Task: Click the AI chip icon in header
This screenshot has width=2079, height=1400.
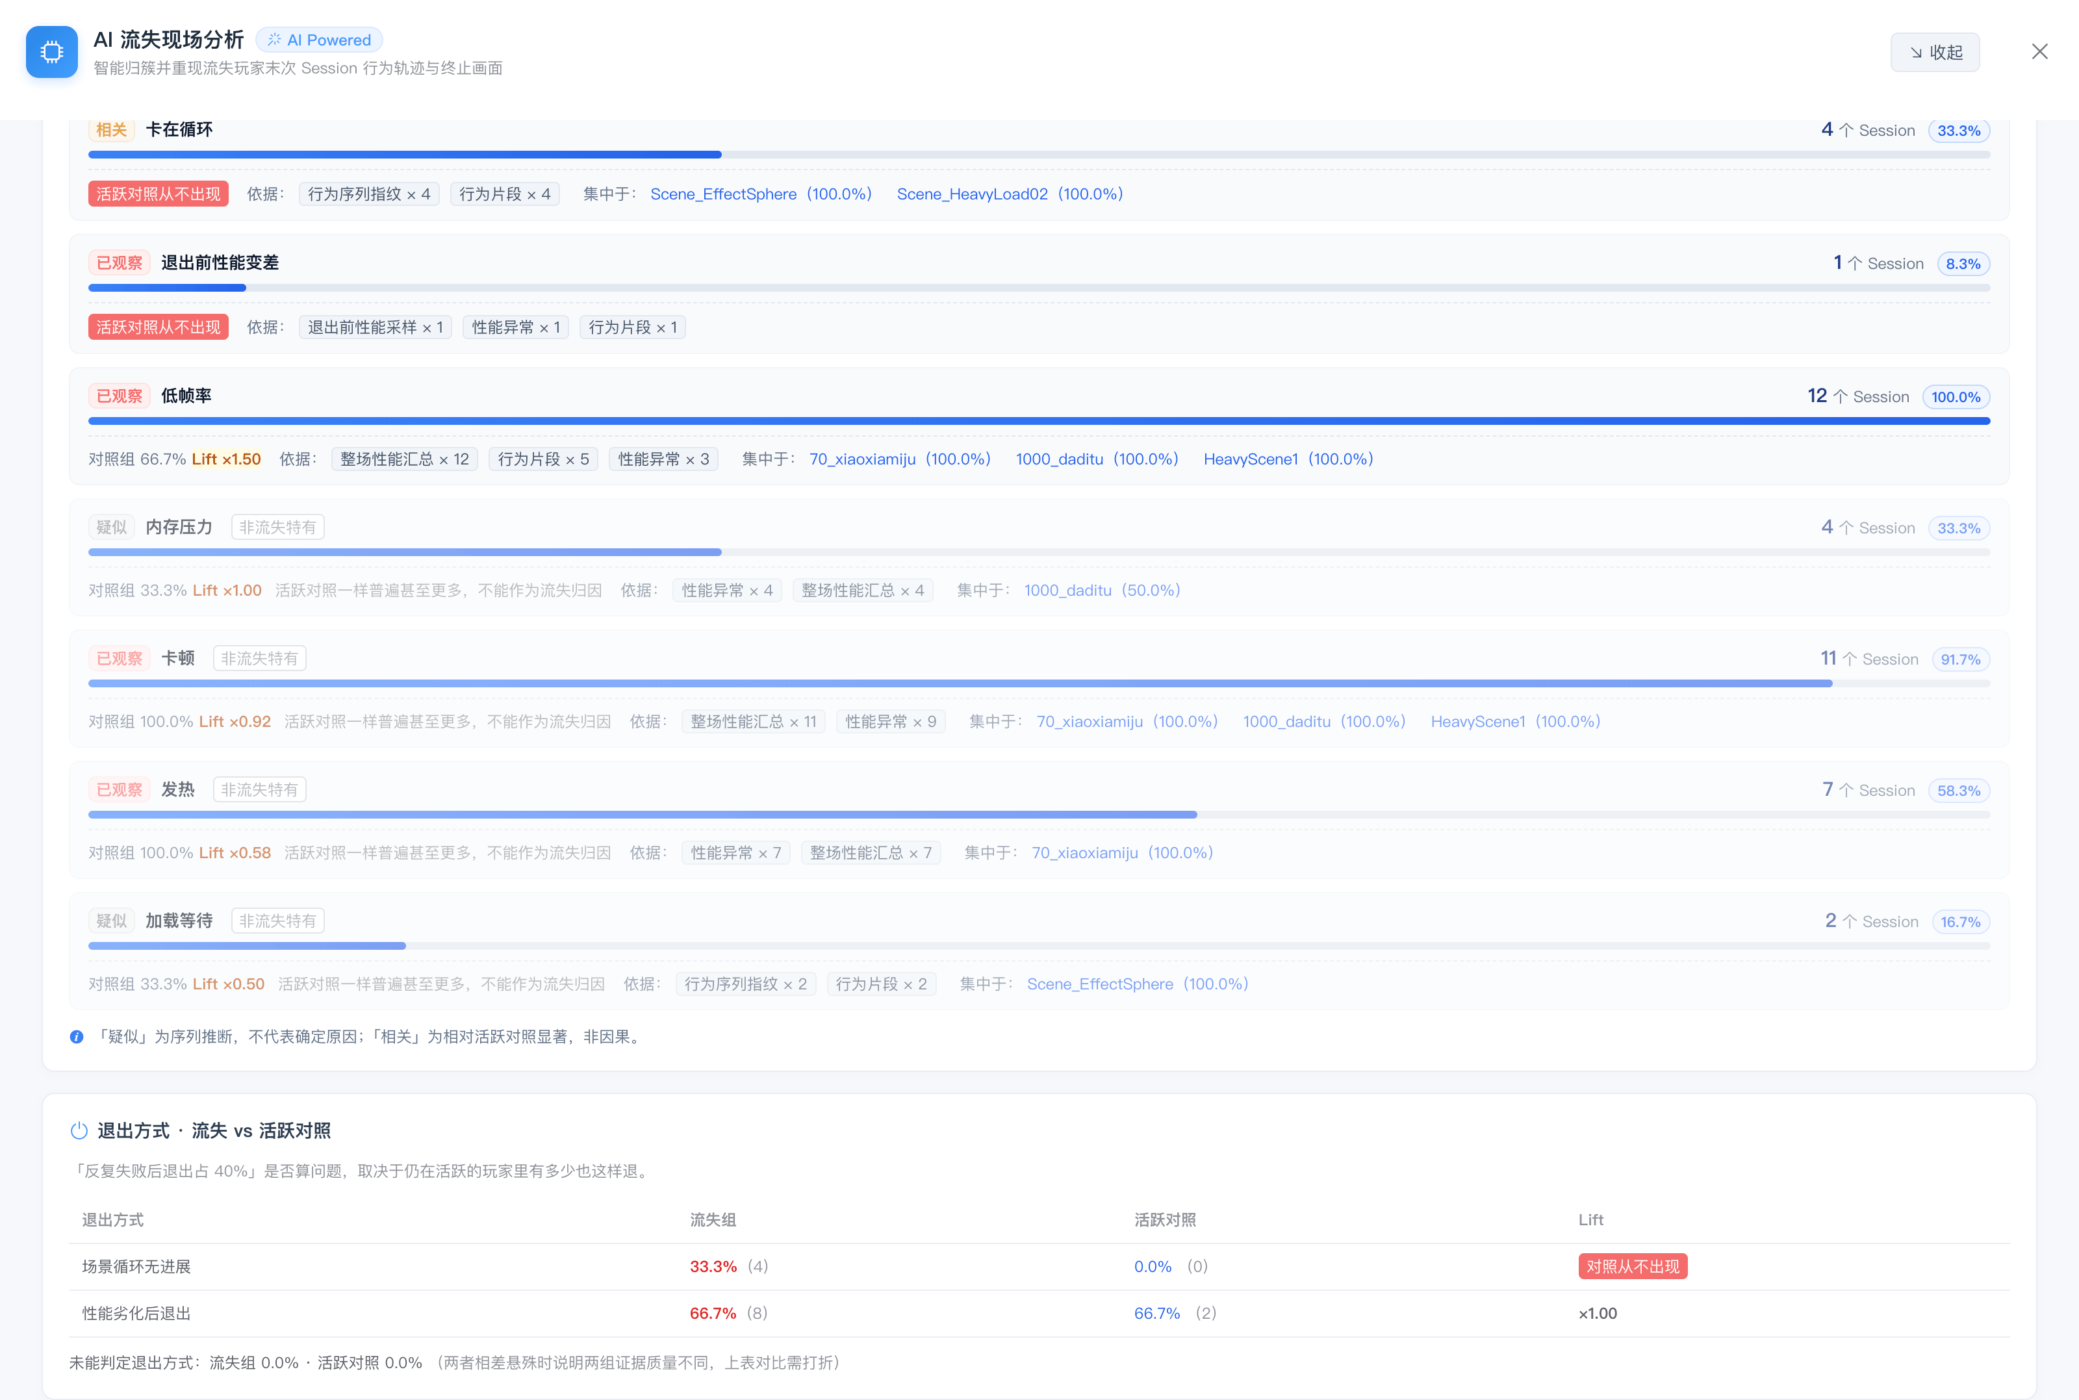Action: point(52,52)
